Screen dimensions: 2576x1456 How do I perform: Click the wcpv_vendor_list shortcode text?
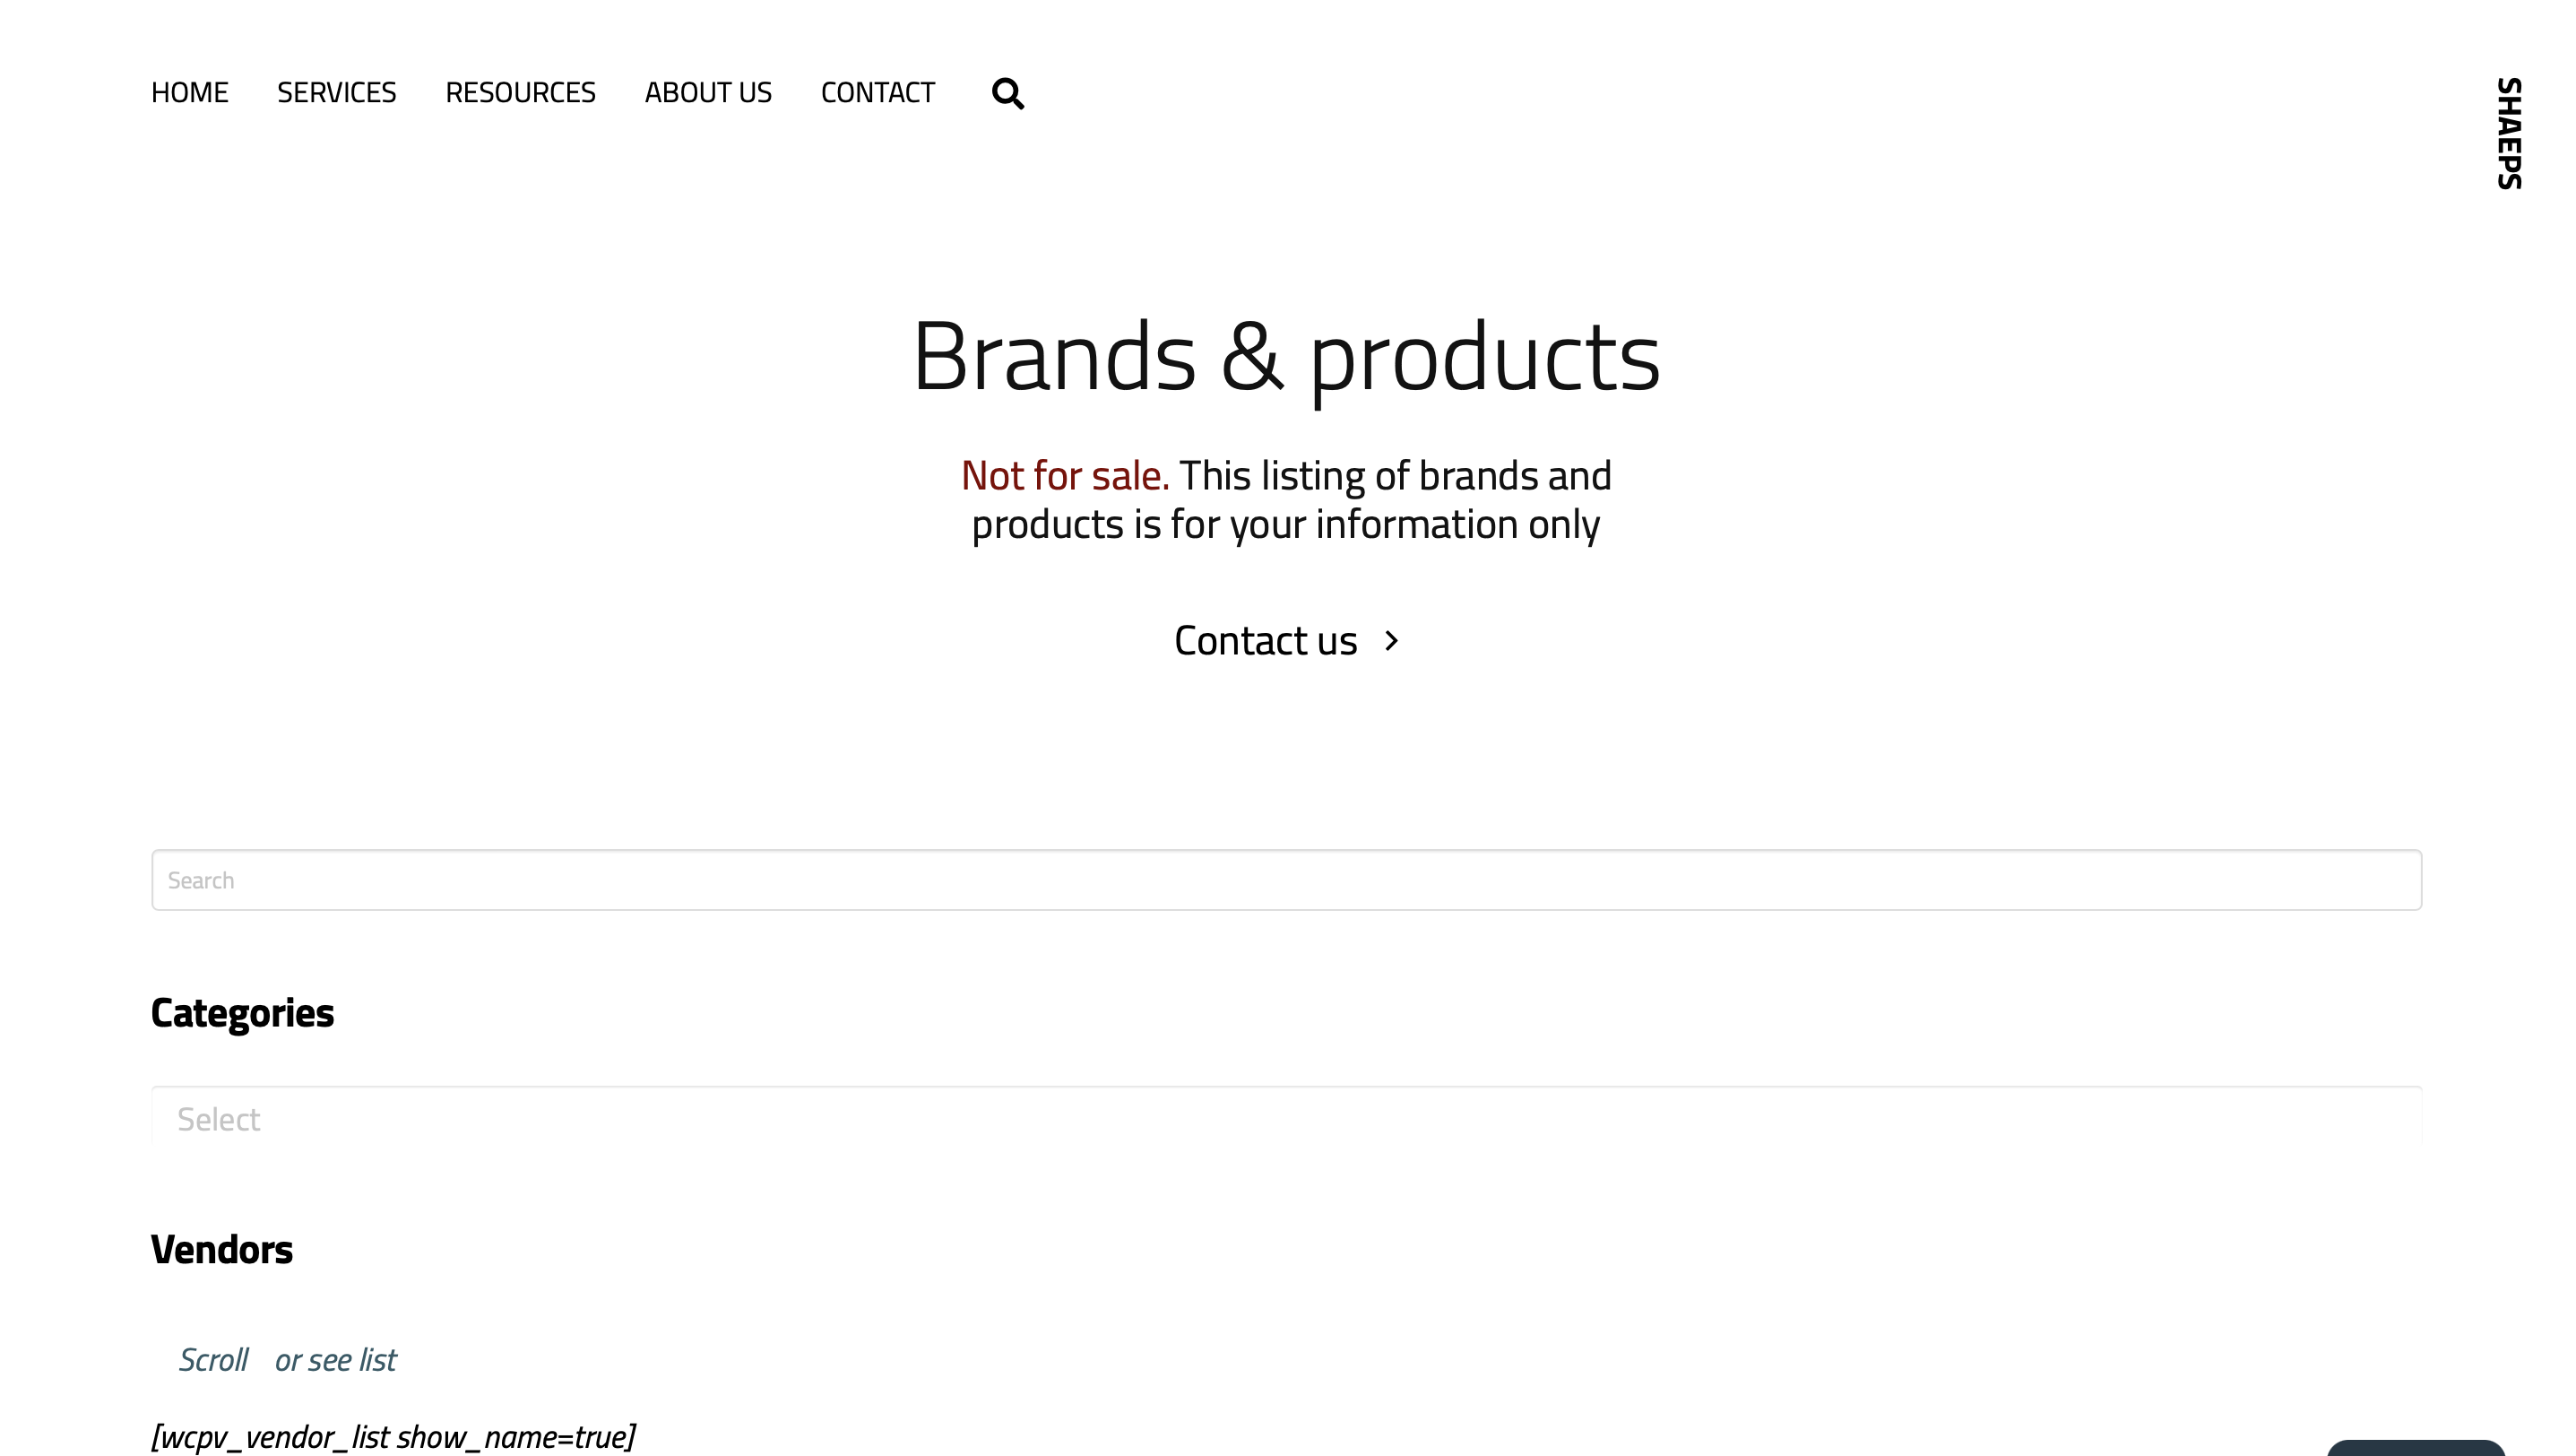click(x=392, y=1437)
